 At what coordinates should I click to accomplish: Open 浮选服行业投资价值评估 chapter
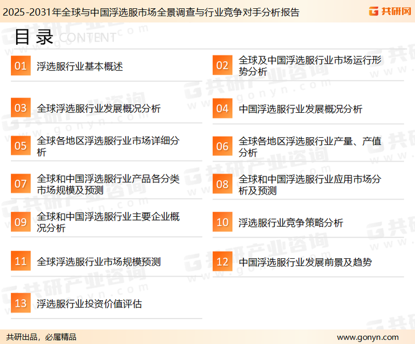(x=89, y=304)
